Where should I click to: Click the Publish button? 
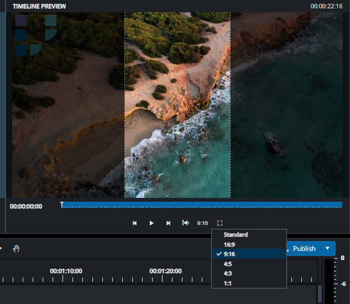[304, 248]
